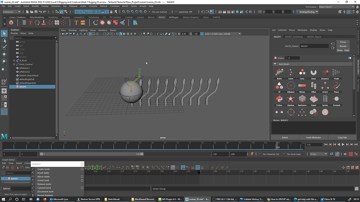
Task: Select the Rotate tool in toolbox
Action: click(4, 61)
